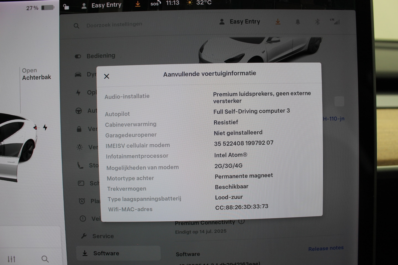Click the orange download arrow in status bar
This screenshot has width=398, height=265.
(138, 4)
